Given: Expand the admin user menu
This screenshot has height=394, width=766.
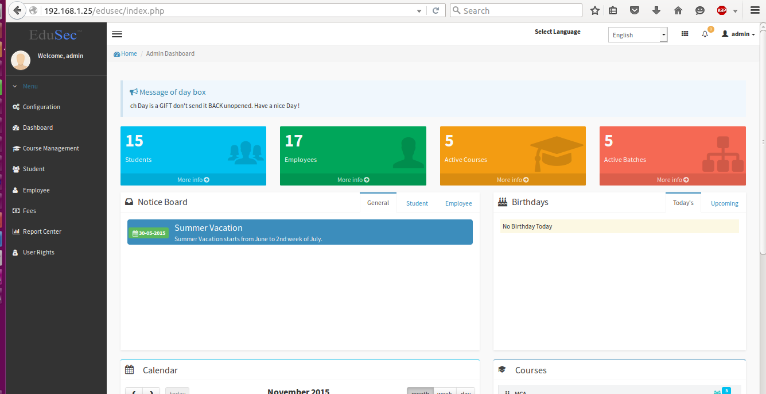Looking at the screenshot, I should click(x=738, y=34).
